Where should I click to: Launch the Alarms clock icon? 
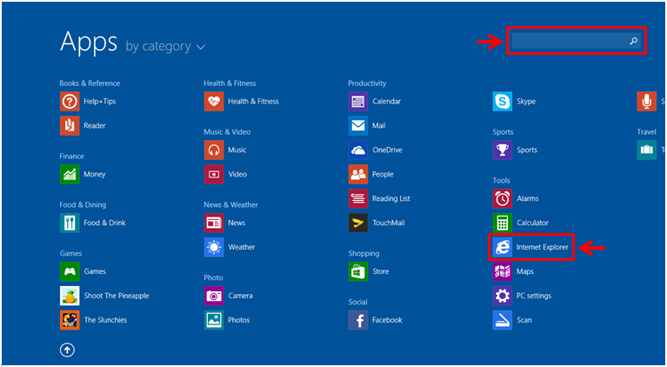[x=502, y=198]
